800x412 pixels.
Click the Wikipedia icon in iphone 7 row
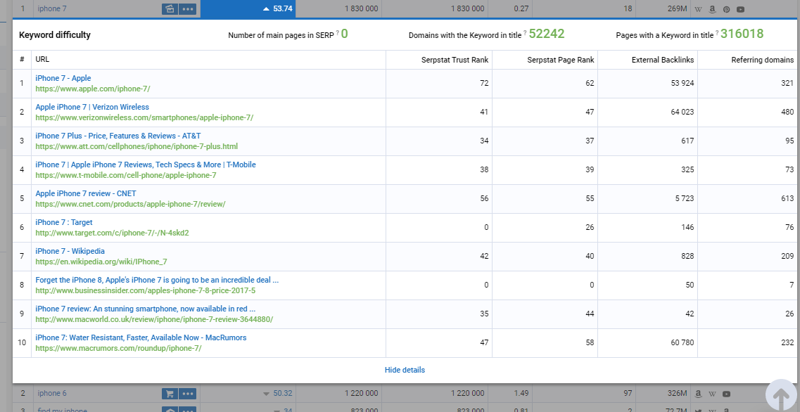pyautogui.click(x=699, y=9)
